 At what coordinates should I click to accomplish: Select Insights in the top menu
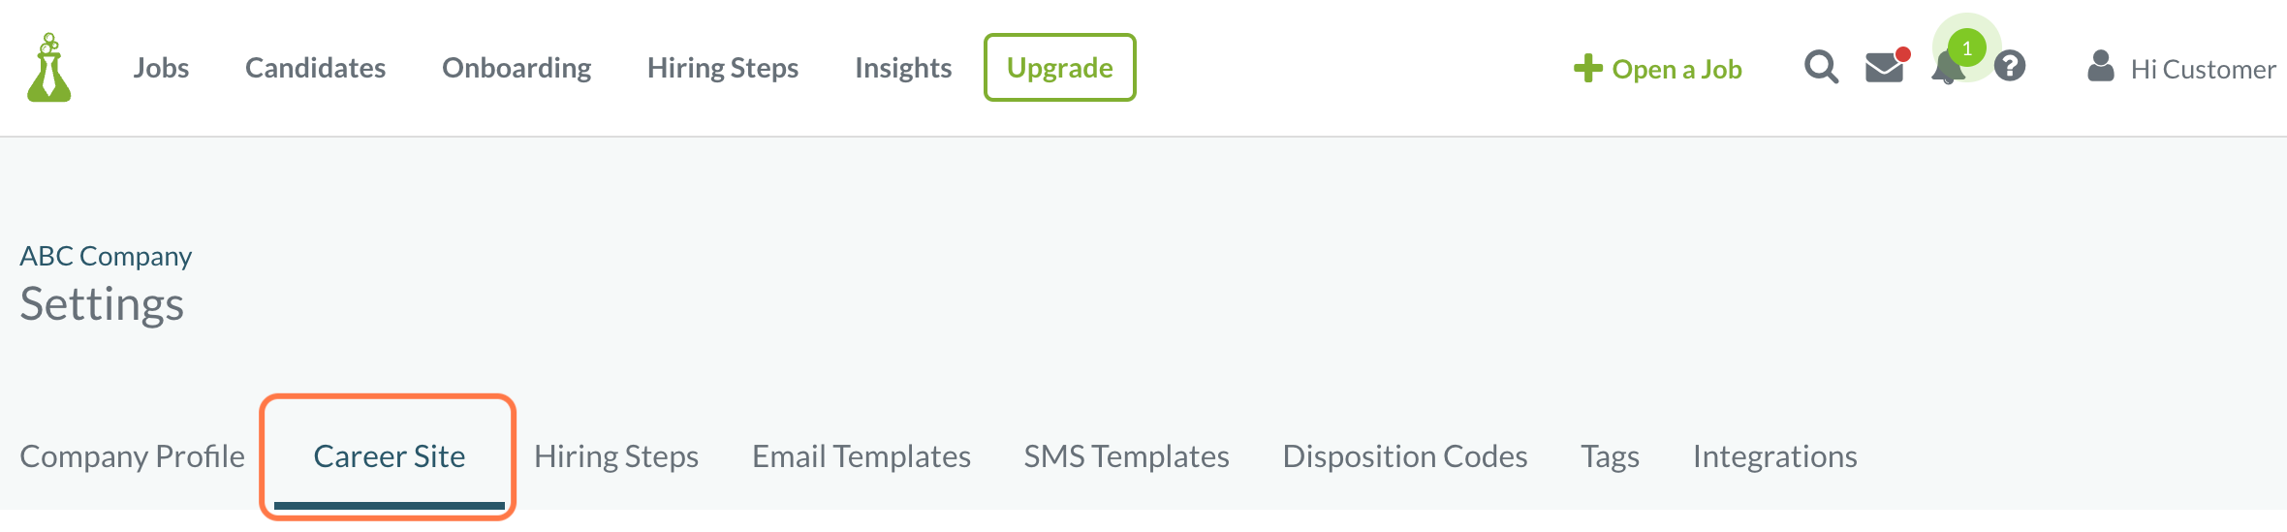click(x=903, y=68)
